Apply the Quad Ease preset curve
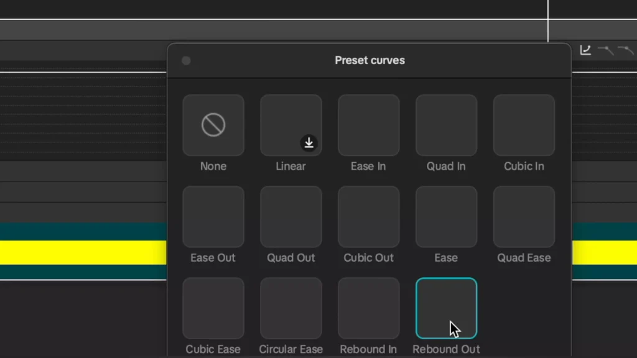Viewport: 637px width, 358px height. (x=523, y=216)
